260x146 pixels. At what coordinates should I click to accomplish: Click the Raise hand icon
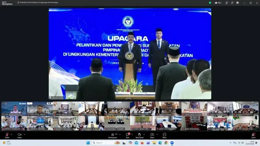(139, 135)
